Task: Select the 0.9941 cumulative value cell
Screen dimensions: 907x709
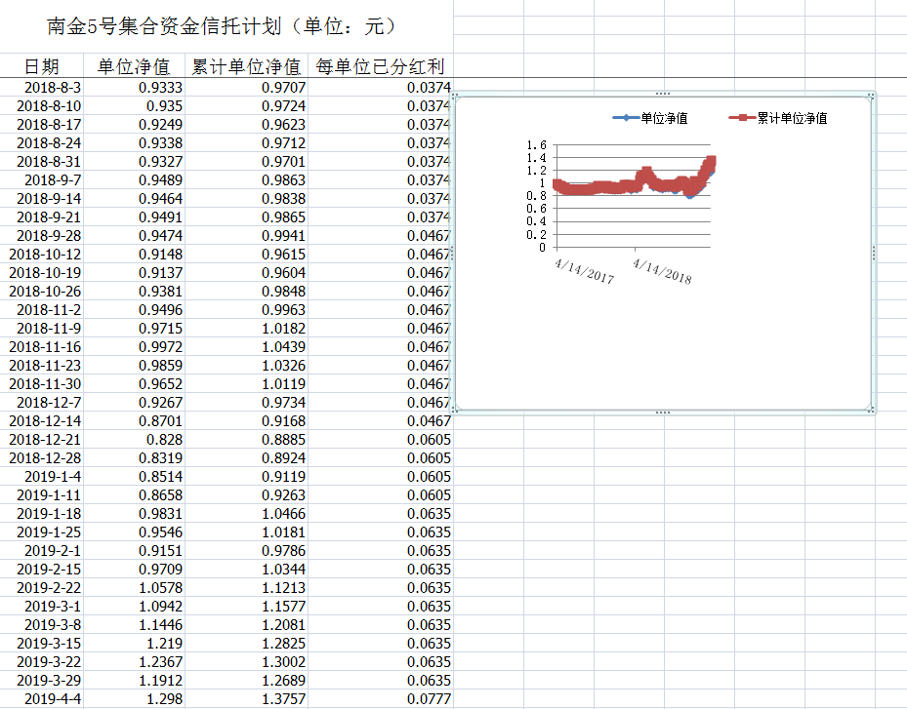Action: coord(246,235)
